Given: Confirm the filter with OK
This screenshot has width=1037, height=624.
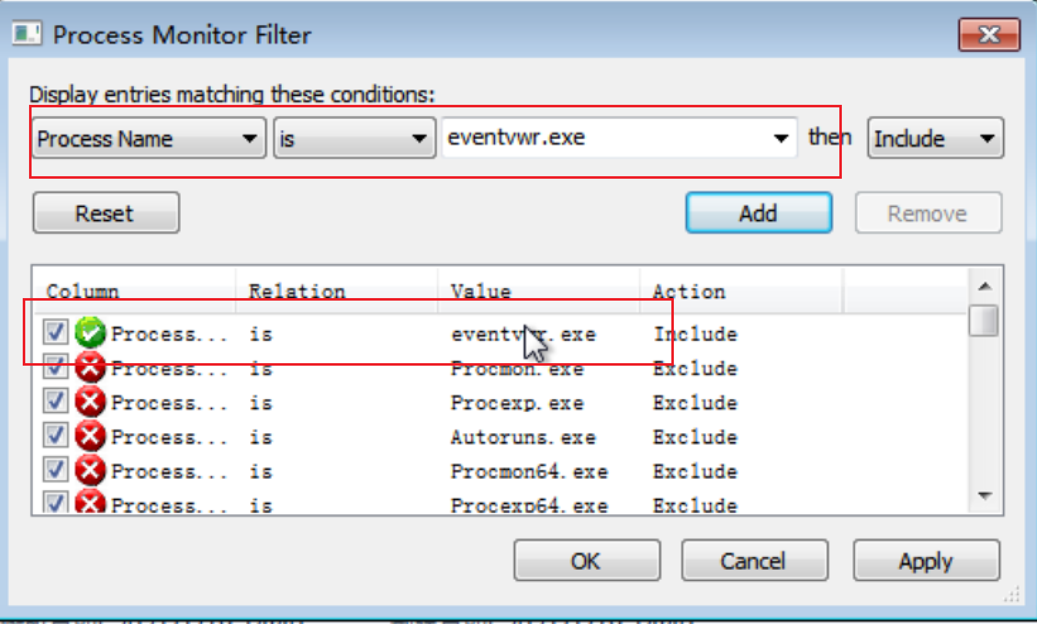Looking at the screenshot, I should point(587,560).
